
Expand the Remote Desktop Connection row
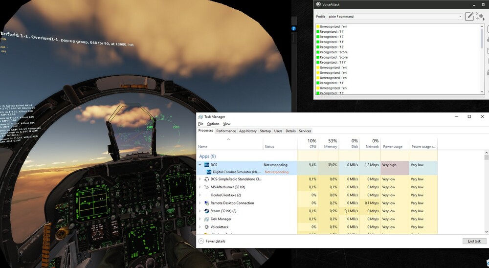(x=200, y=203)
